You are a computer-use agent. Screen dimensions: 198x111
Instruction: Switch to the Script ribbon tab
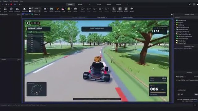[99, 4]
